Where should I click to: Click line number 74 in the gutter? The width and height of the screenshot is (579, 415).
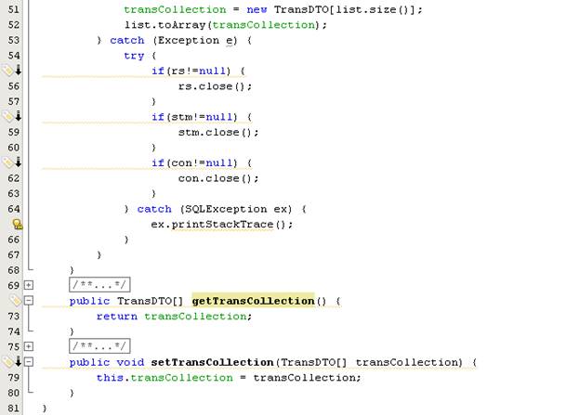14,331
